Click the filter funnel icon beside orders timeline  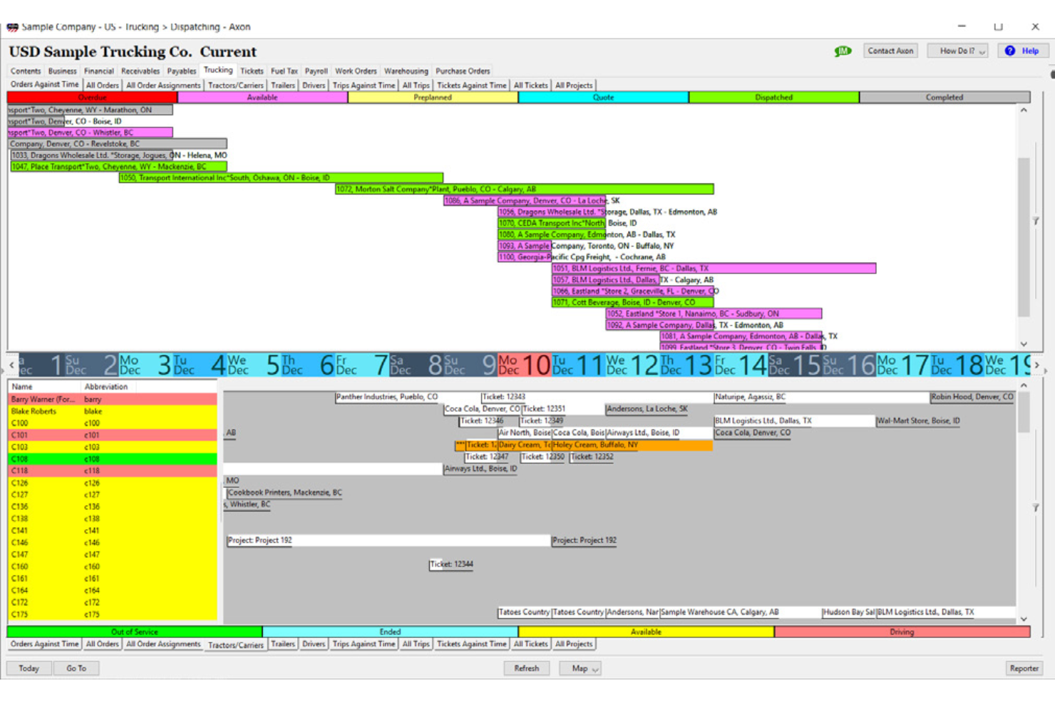[x=1036, y=222]
